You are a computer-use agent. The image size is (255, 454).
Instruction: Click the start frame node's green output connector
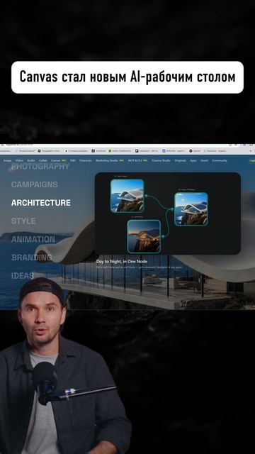coord(147,196)
